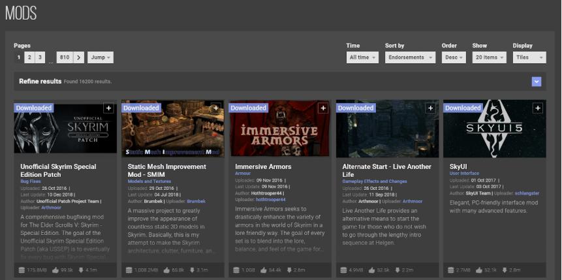
Task: Open the Show 20 items dropdown
Action: pos(490,57)
